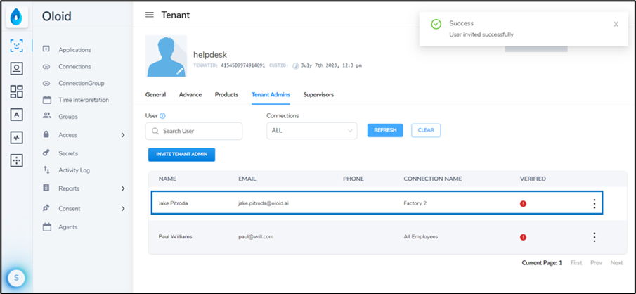Click the CONNECTION NAME column header
Screen dimensions: 636x294
(433, 179)
